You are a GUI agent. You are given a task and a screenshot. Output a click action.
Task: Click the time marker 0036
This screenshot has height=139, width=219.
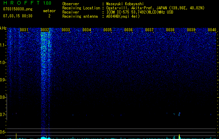point(128,30)
